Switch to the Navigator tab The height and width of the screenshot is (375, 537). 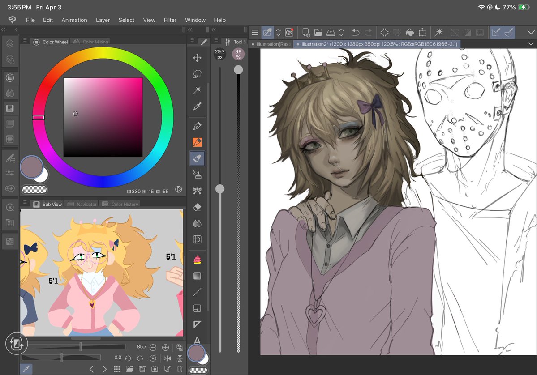[x=82, y=204]
